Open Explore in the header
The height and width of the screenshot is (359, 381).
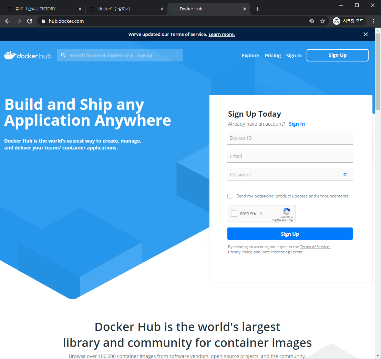(x=250, y=56)
